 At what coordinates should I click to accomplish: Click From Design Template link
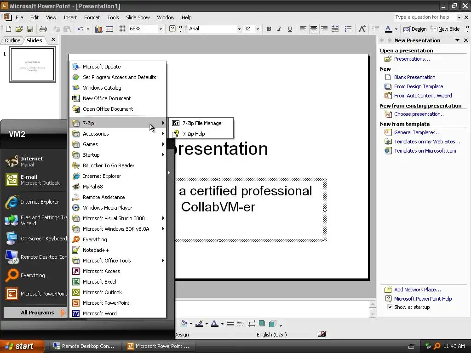click(419, 86)
